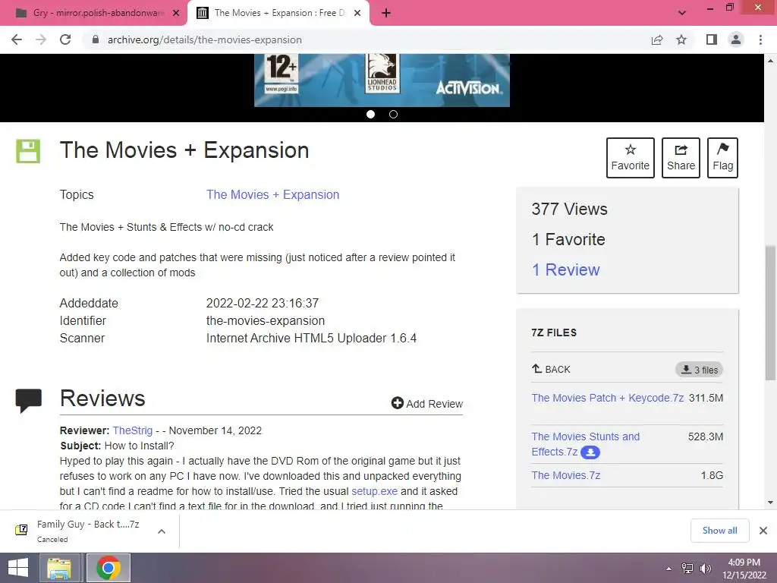Go back to previous page in Chrome
Screen dimensions: 777x583
point(17,39)
